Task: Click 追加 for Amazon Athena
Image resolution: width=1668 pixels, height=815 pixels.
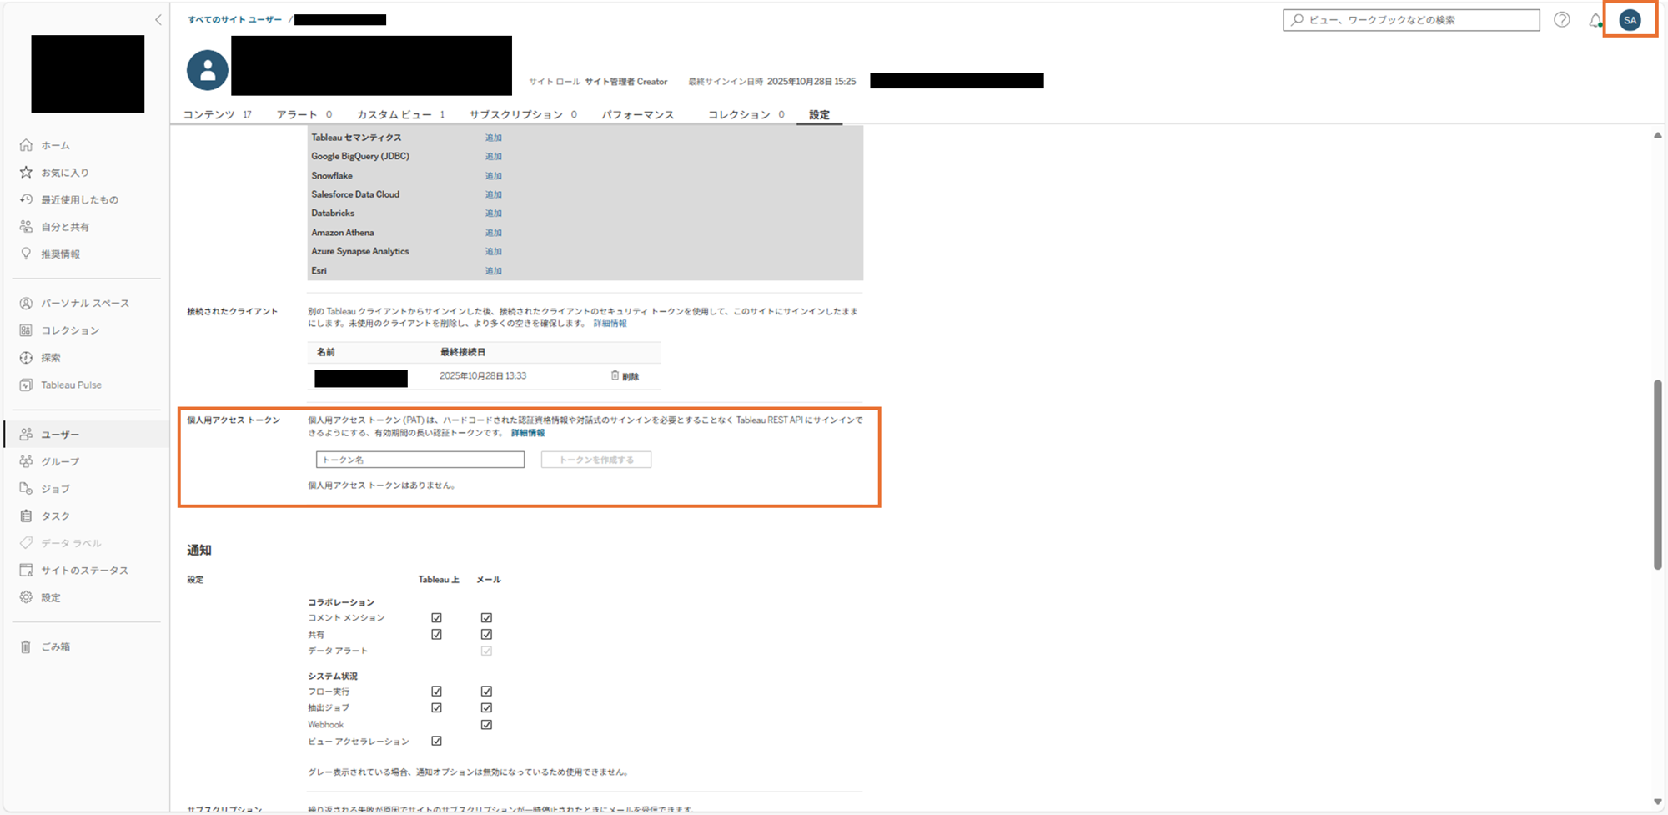Action: coord(494,233)
